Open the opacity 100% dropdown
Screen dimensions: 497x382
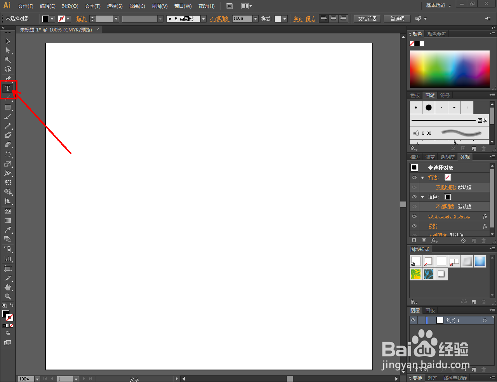click(x=255, y=19)
